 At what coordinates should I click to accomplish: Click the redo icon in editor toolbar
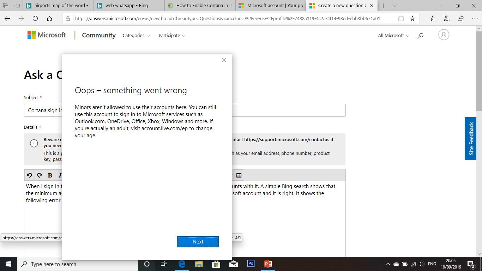click(x=40, y=175)
